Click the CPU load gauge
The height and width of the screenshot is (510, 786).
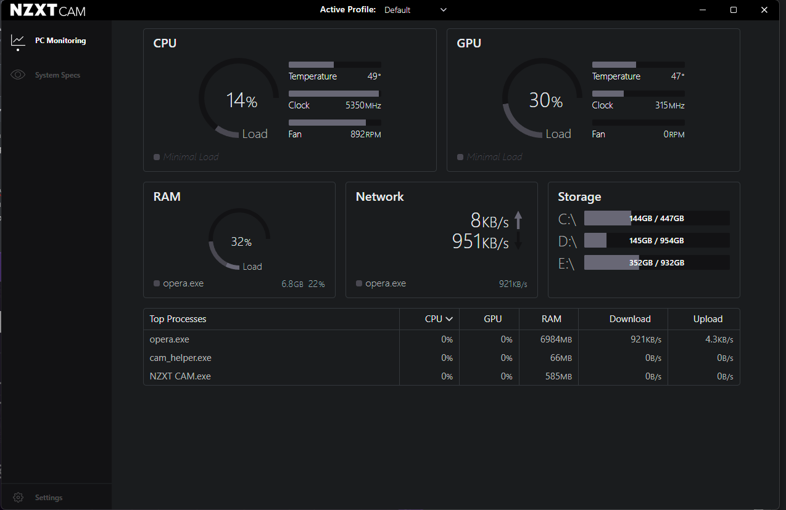point(239,99)
